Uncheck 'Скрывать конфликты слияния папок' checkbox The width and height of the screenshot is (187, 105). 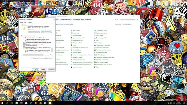(x=24, y=44)
